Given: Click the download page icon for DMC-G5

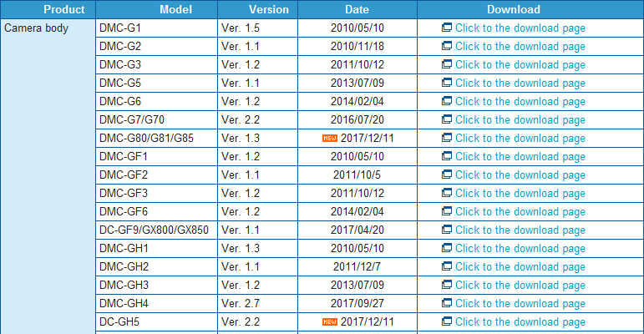Looking at the screenshot, I should (x=446, y=83).
